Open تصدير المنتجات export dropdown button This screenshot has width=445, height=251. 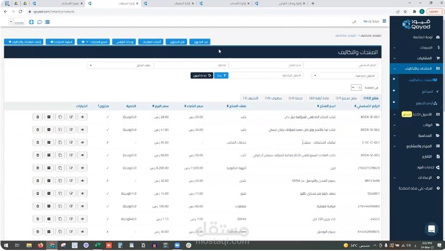coord(93,42)
